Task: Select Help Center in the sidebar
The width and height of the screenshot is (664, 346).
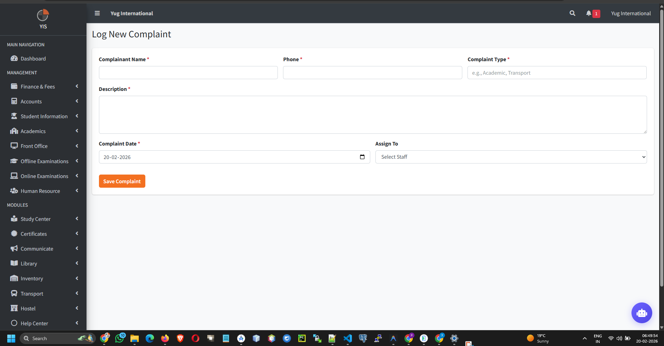Action: click(x=34, y=323)
